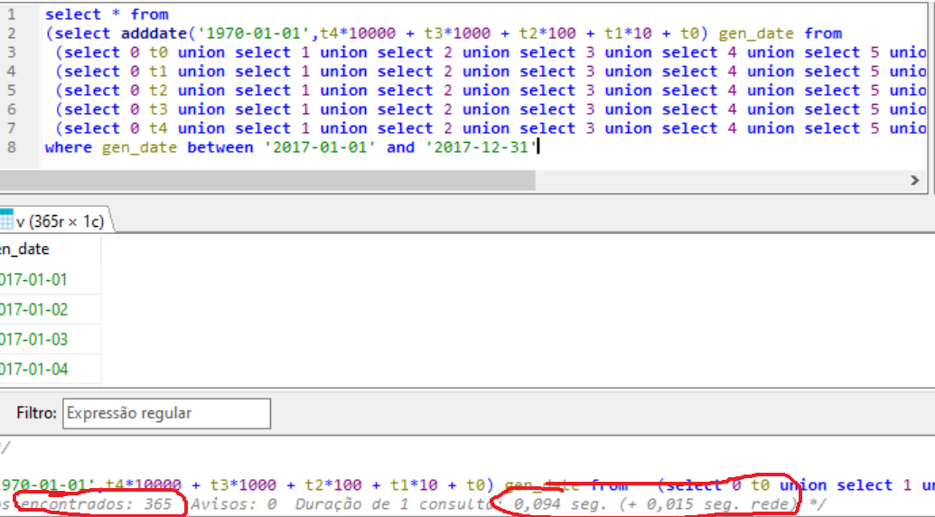
Task: Click the t3 alias in line 6
Action: [x=158, y=109]
